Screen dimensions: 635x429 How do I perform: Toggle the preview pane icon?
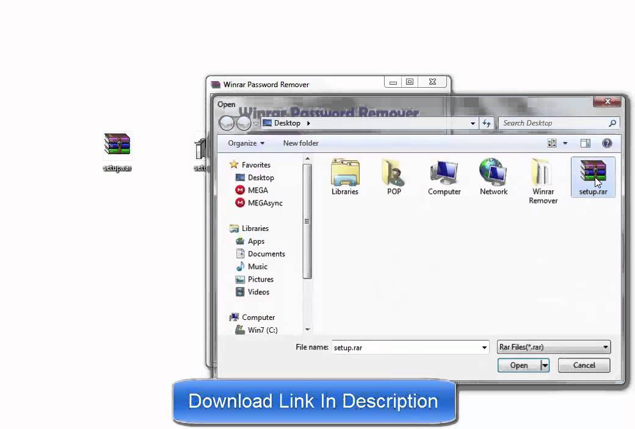coord(585,143)
